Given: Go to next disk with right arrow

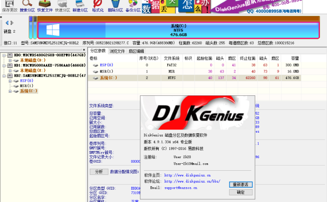Looking at the screenshot, I should click(12, 23).
